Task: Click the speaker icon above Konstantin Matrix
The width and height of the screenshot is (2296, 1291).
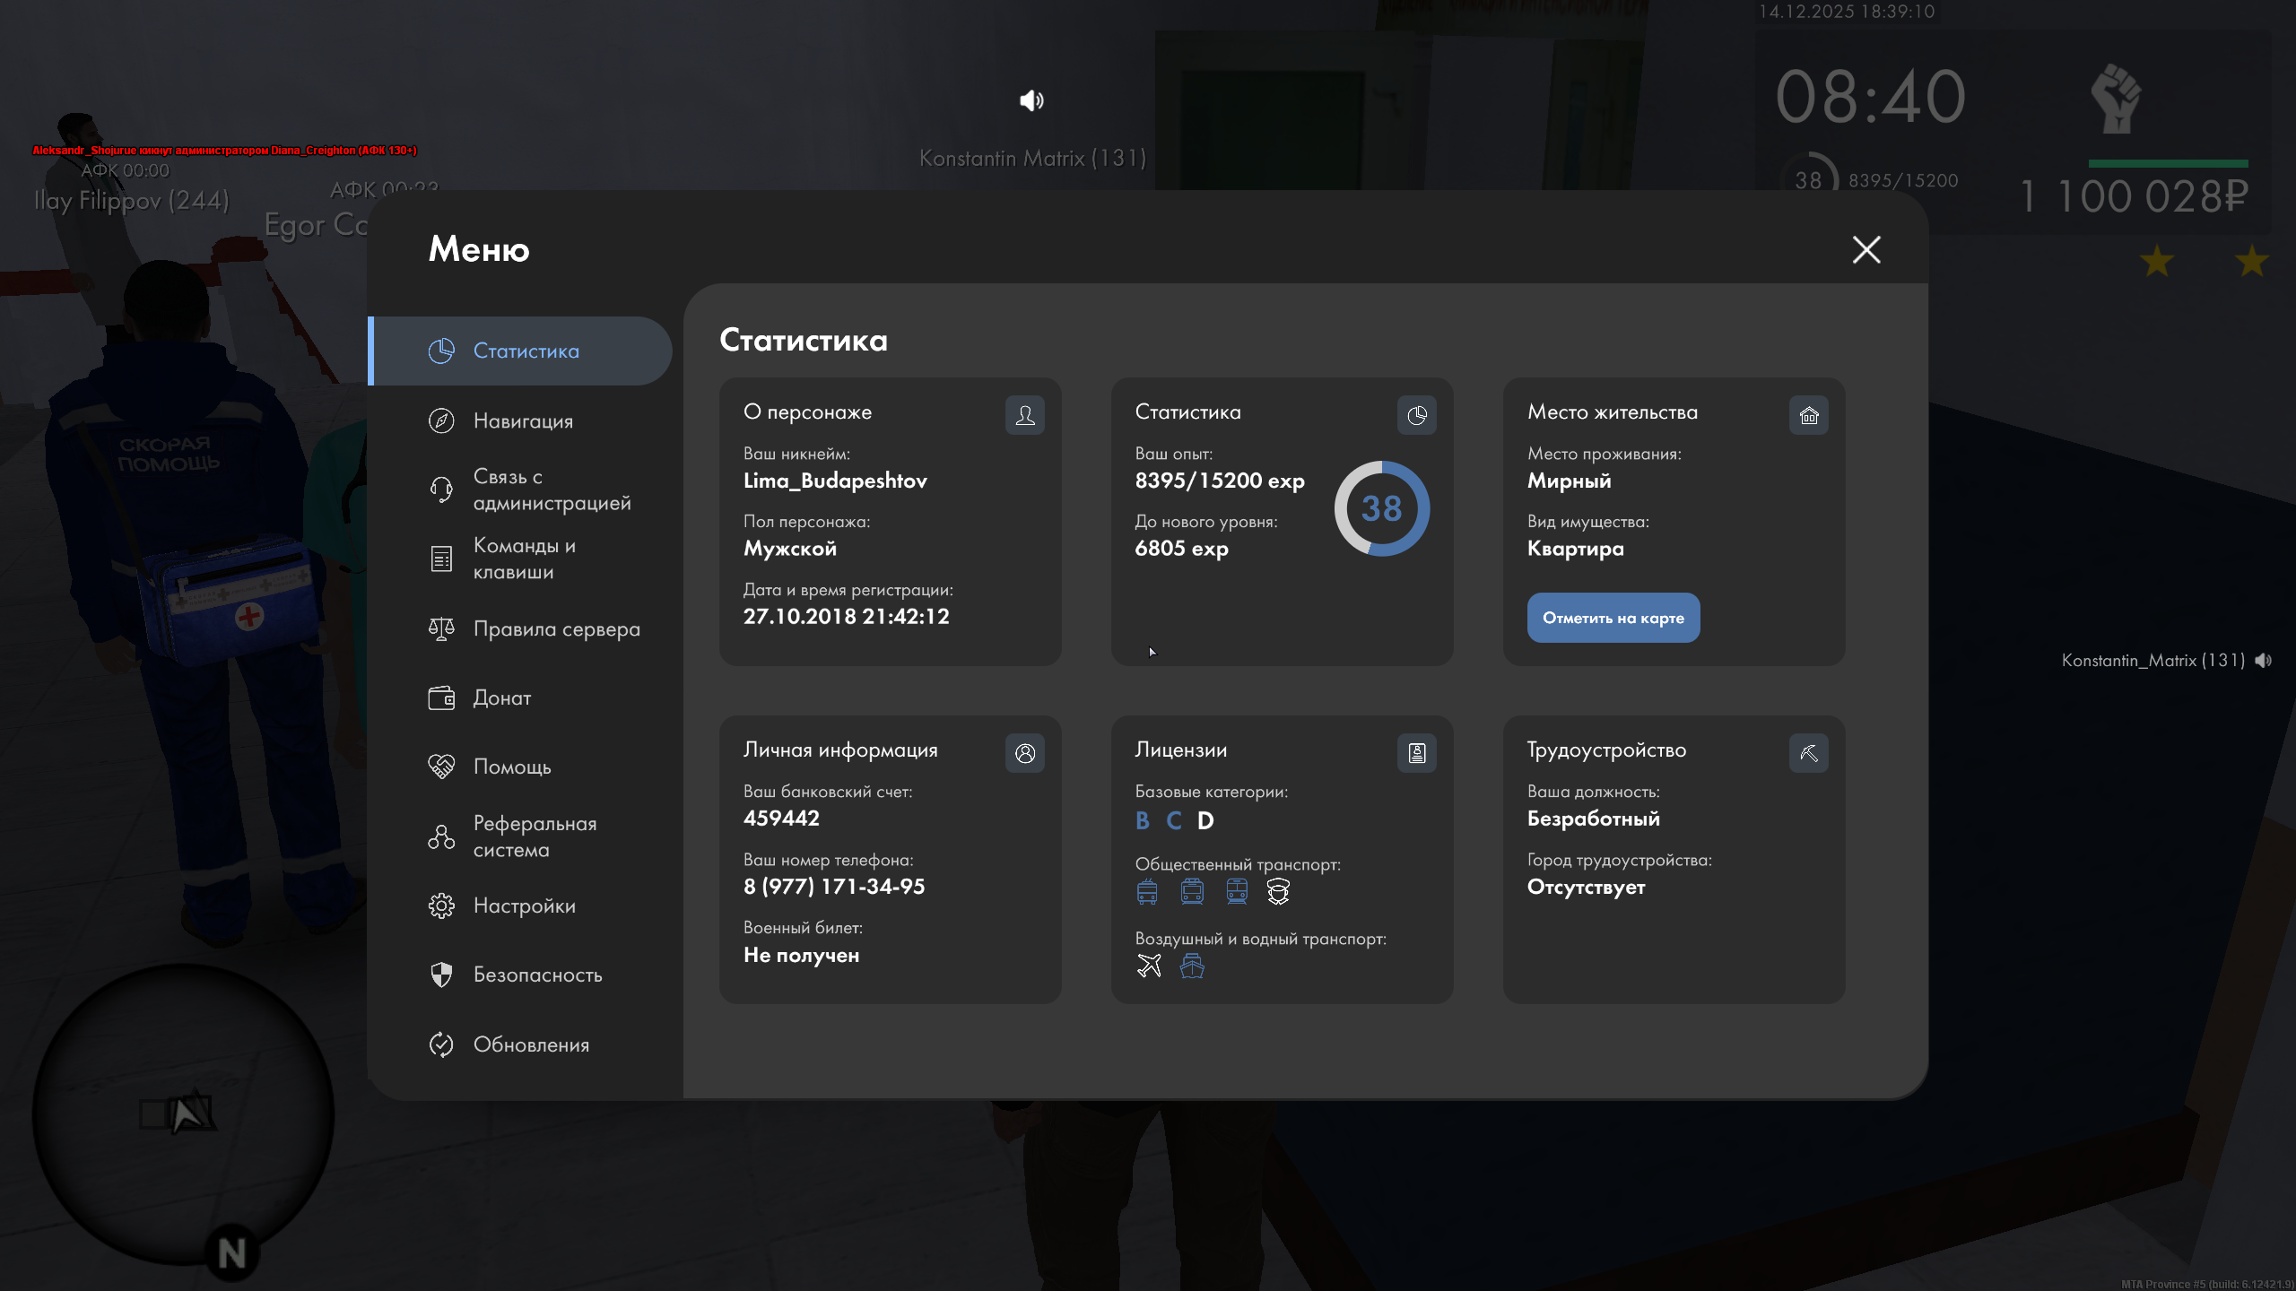Action: [x=1031, y=100]
